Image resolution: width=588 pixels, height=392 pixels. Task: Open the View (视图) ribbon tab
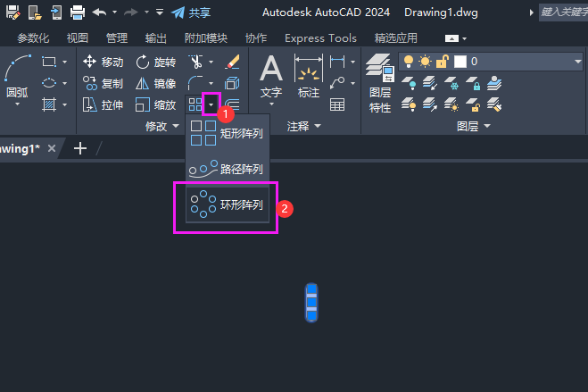78,38
